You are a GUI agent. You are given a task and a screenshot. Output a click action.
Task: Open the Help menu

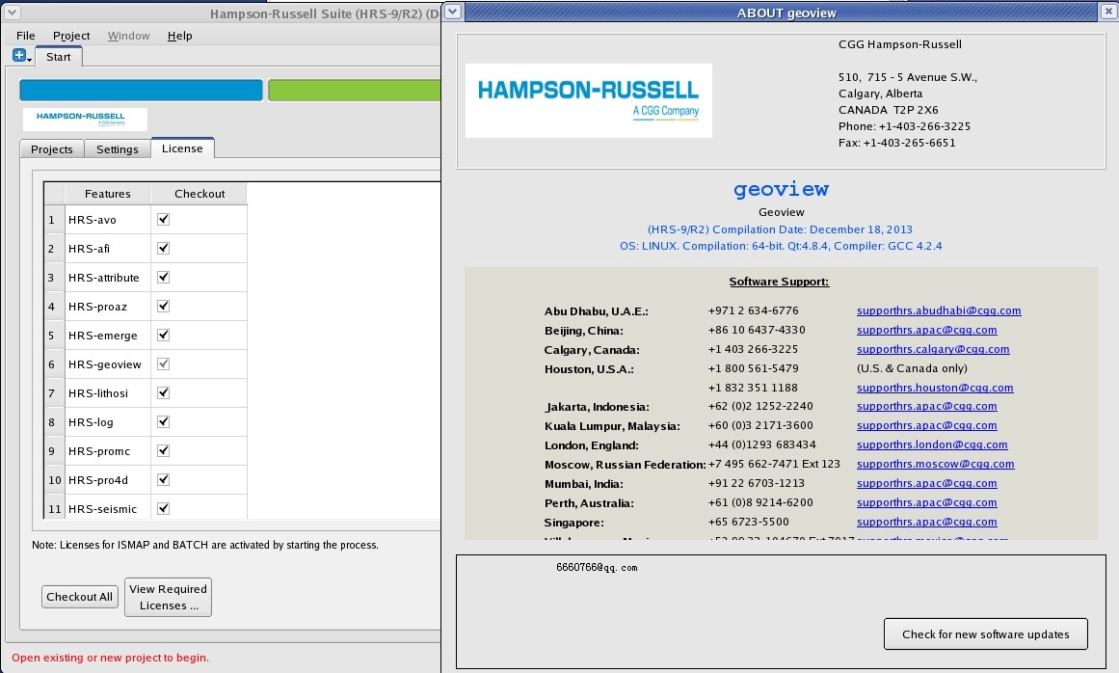(180, 36)
